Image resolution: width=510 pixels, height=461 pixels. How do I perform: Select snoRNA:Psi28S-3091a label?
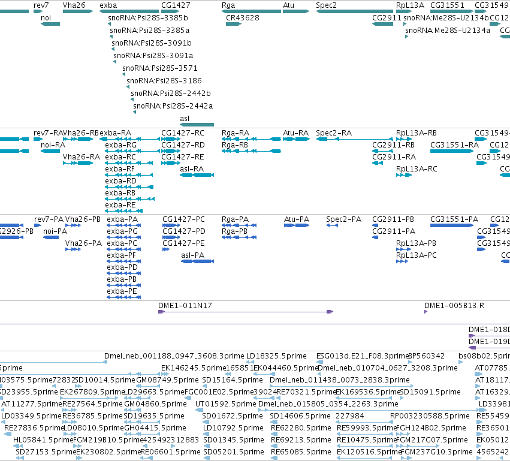153,56
